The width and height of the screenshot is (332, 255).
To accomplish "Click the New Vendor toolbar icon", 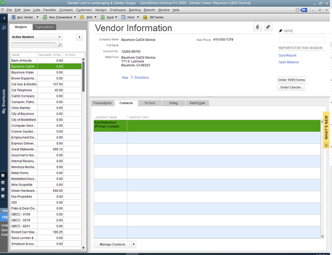I will pos(13,17).
